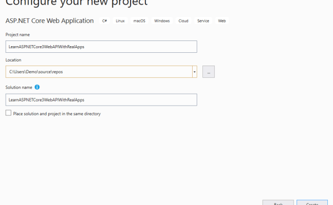Screen dimensions: 333x205
Task: Open the Location dropdown arrow
Action: click(x=195, y=72)
